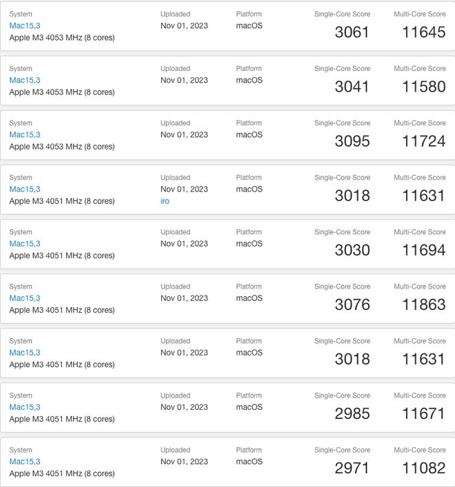Open Mac15,3 link for the 2971 single-core result
Image resolution: width=455 pixels, height=487 pixels.
click(x=25, y=462)
